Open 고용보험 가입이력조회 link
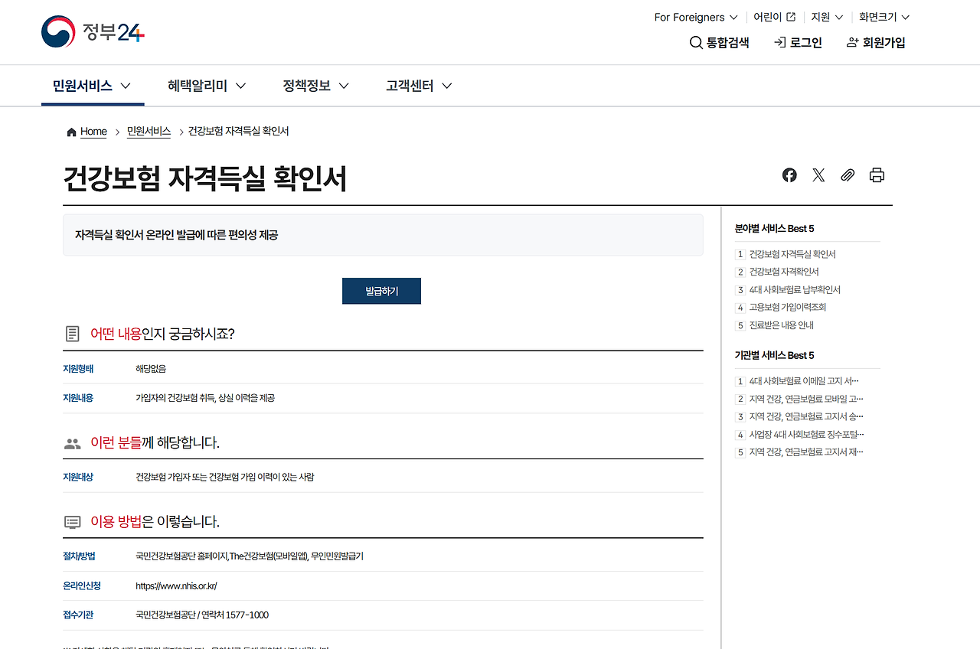The image size is (980, 649). click(788, 308)
